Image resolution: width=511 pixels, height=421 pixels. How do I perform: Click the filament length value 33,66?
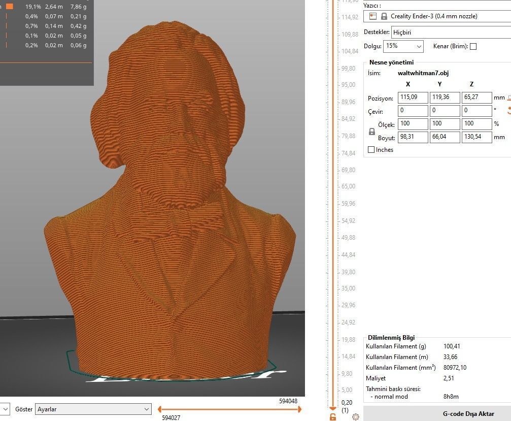click(451, 357)
